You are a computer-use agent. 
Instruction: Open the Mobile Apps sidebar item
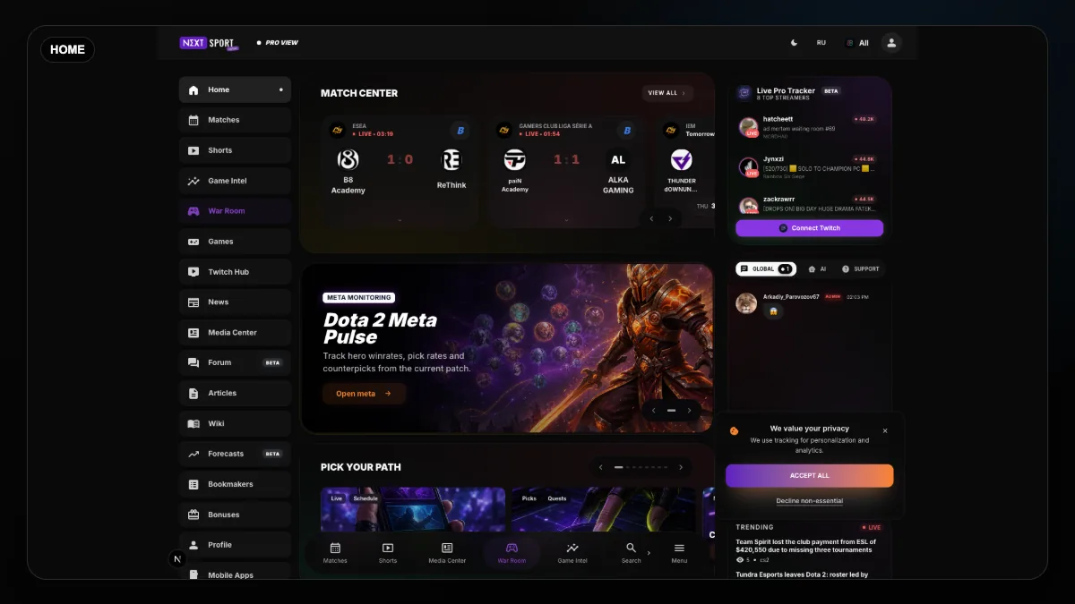click(235, 574)
